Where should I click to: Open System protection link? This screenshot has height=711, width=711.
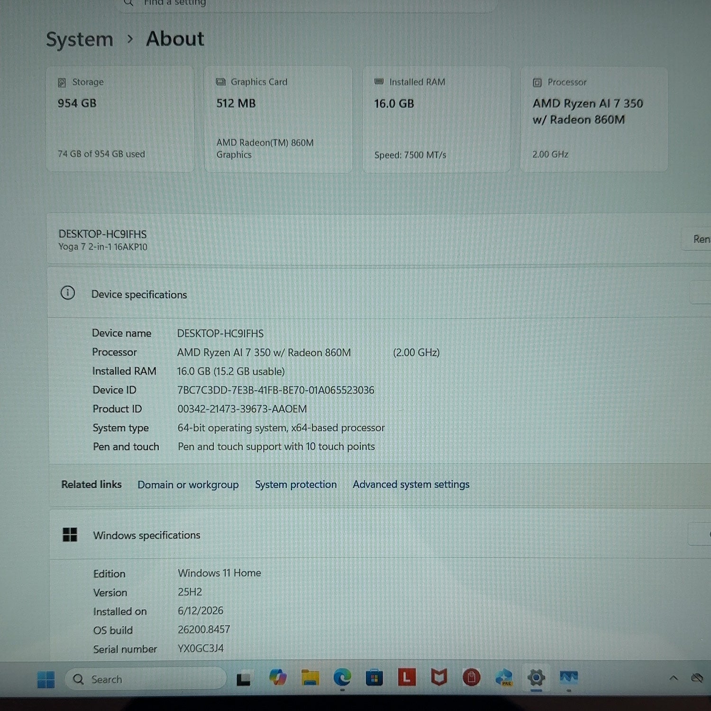click(296, 484)
